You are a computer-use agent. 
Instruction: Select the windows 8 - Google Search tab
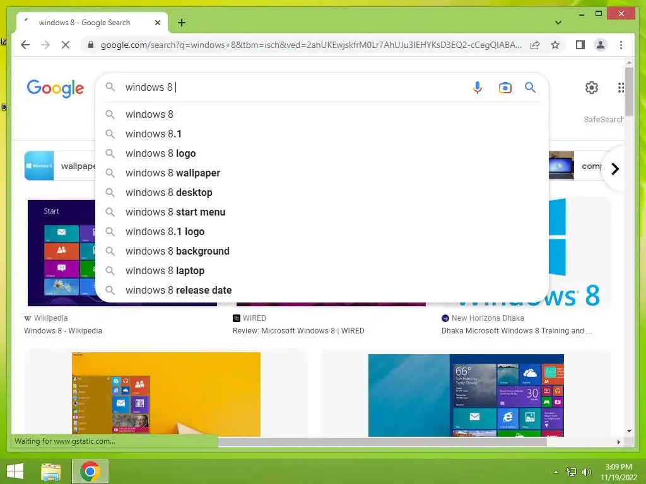pyautogui.click(x=92, y=23)
